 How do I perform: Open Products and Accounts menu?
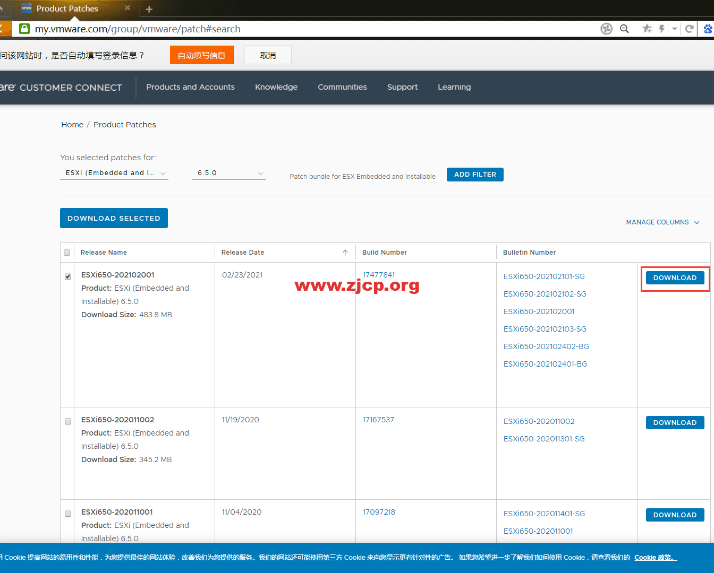tap(191, 87)
